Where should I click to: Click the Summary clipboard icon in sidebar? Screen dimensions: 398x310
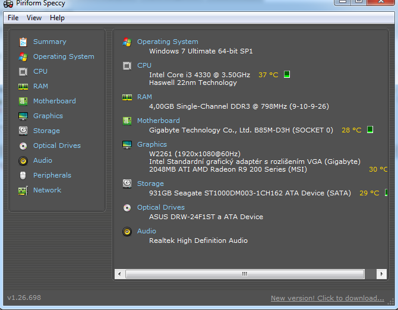[x=23, y=42]
